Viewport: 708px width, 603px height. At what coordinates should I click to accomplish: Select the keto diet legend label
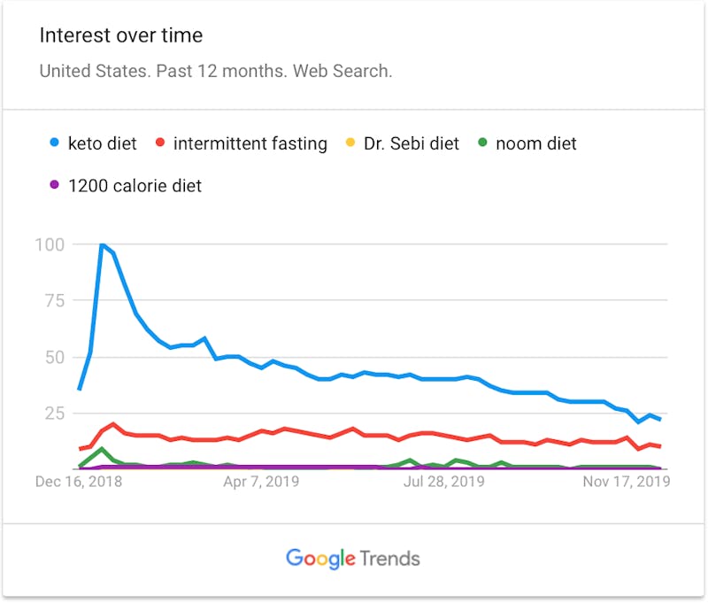(x=102, y=143)
